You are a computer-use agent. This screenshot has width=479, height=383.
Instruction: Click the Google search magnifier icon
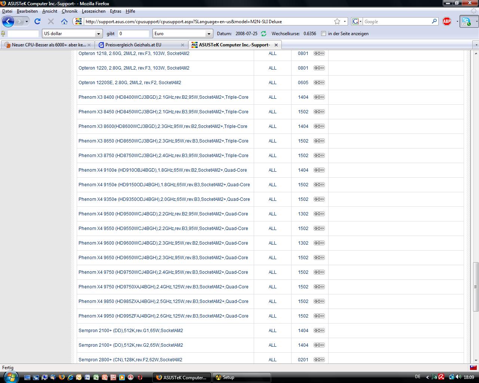(x=434, y=21)
